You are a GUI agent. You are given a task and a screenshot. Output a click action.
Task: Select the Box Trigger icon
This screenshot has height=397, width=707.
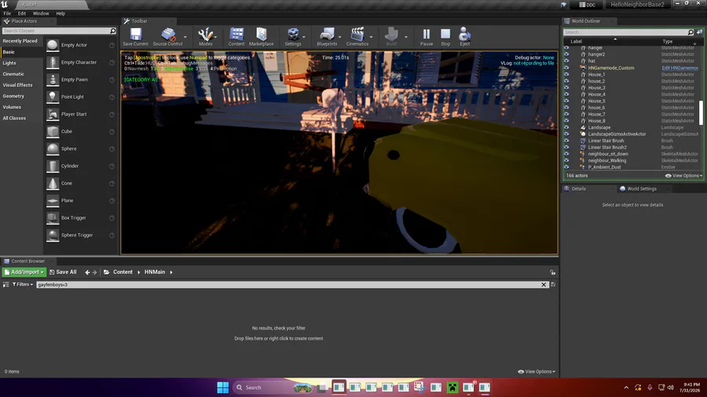point(53,218)
